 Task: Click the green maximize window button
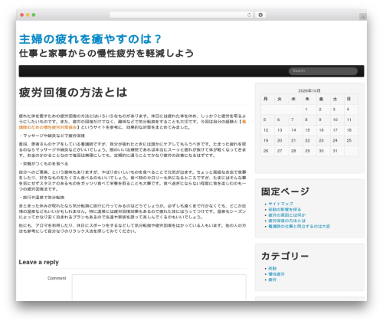(34, 15)
